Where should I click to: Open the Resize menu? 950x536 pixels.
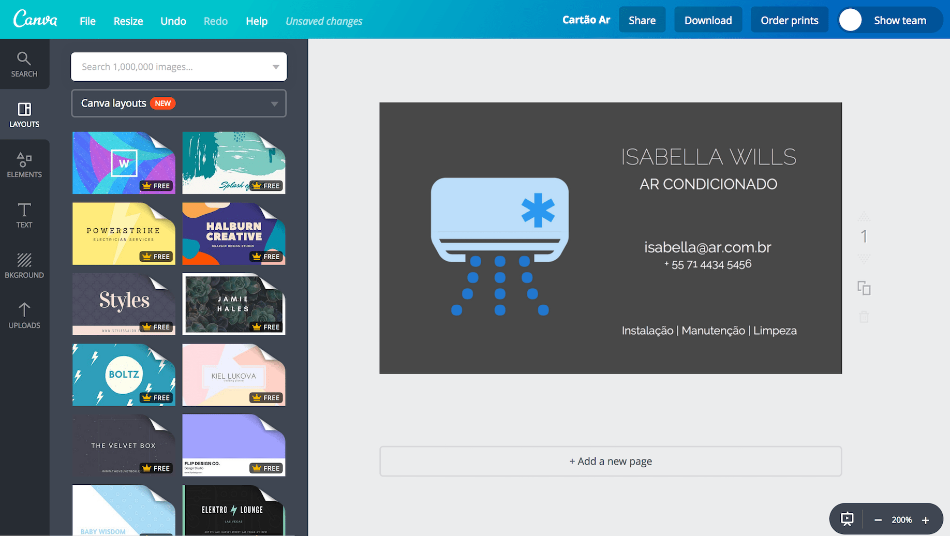(x=128, y=21)
